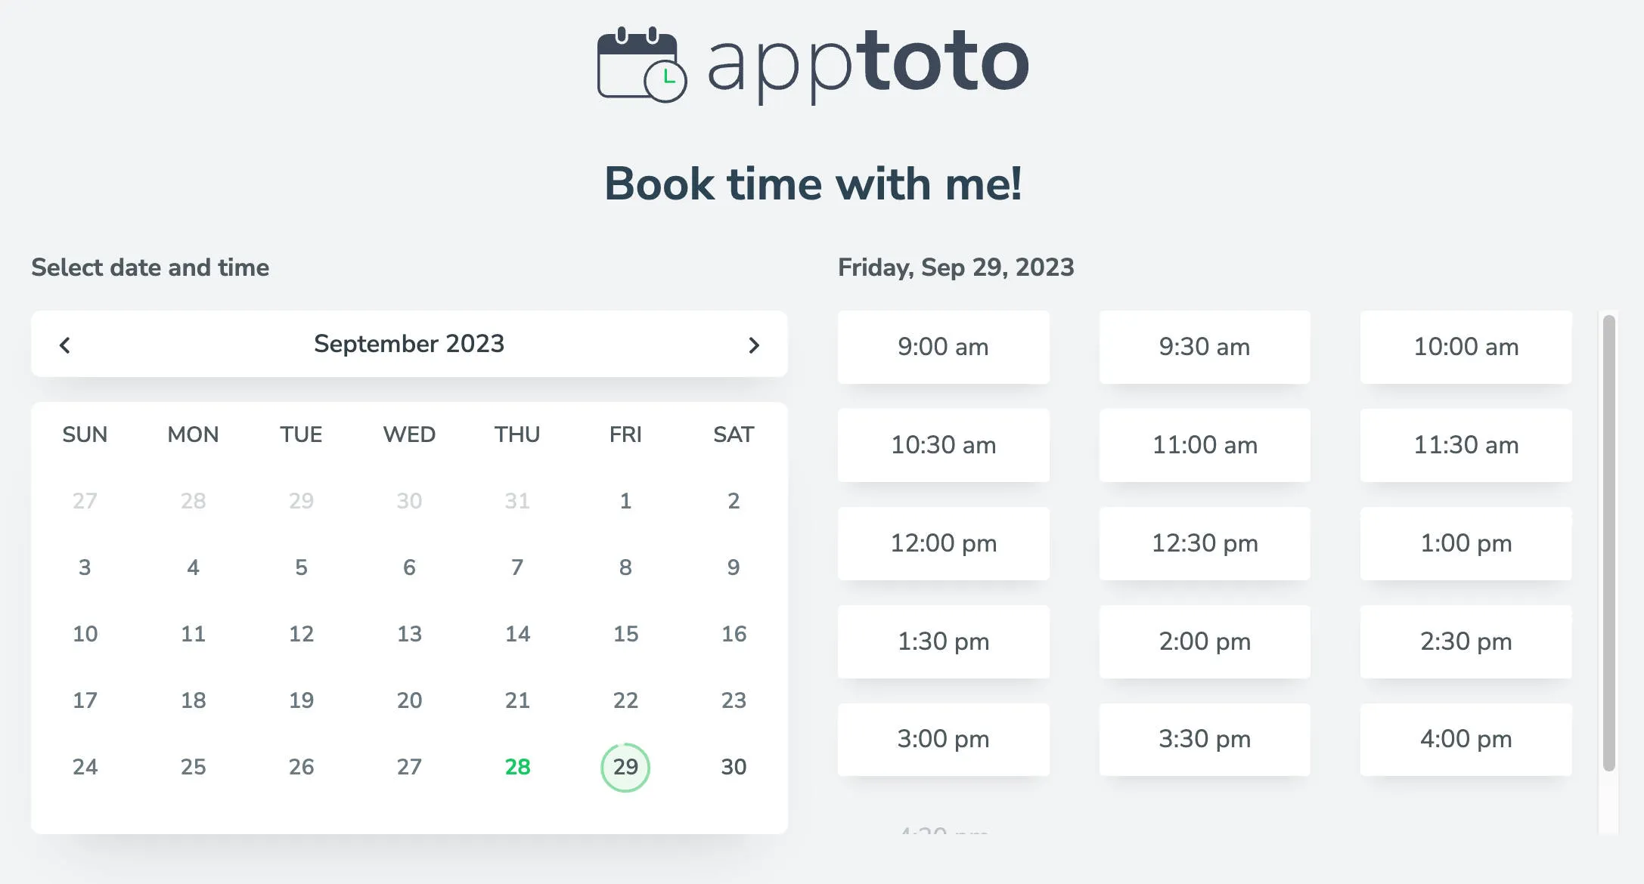Click the September 2023 month header
Image resolution: width=1644 pixels, height=884 pixels.
[x=408, y=344]
